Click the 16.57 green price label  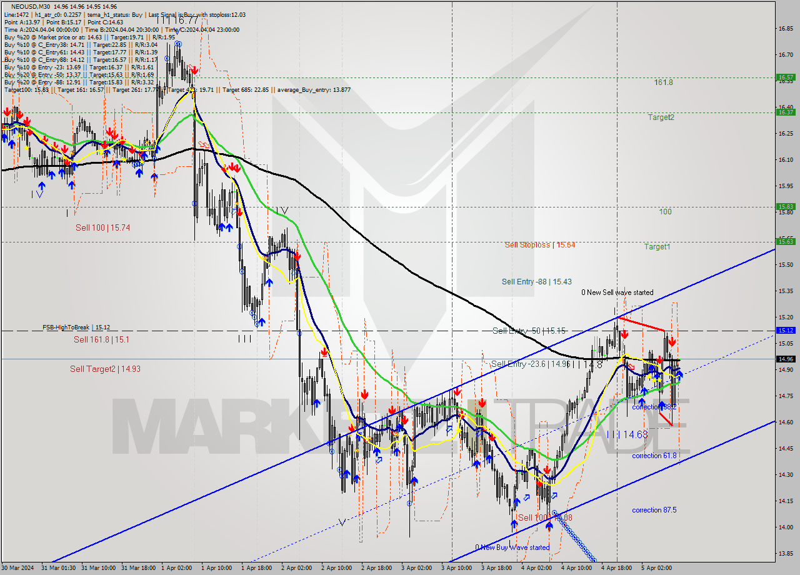pos(785,77)
